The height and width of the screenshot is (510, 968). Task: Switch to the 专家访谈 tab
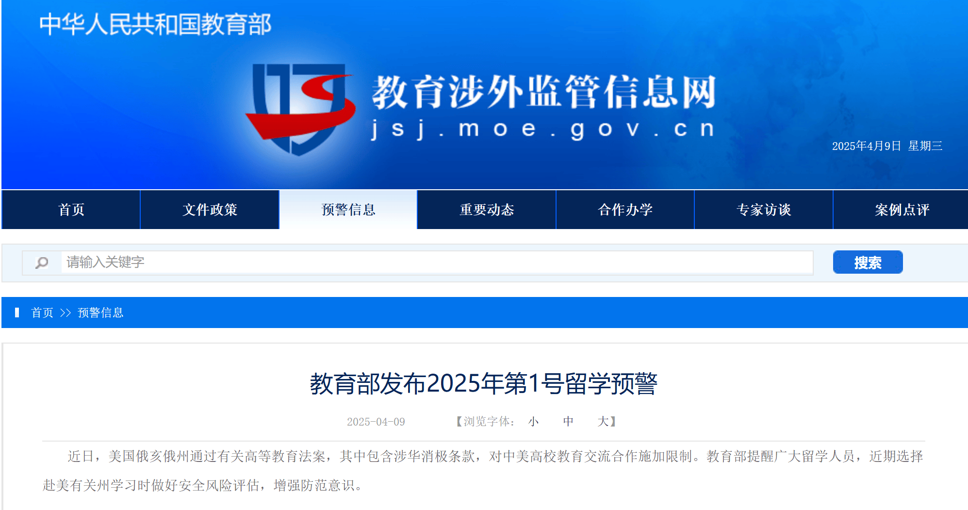pyautogui.click(x=764, y=210)
